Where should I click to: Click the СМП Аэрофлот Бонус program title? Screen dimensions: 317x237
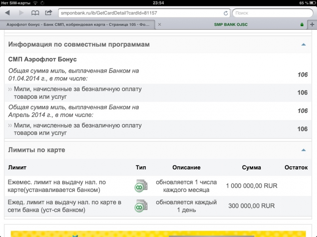tap(42, 59)
